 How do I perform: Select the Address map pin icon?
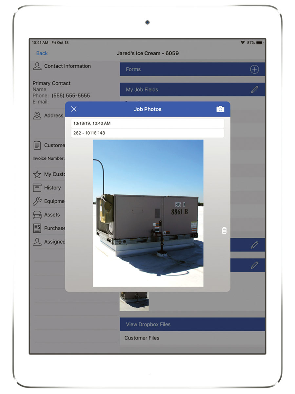click(x=37, y=116)
